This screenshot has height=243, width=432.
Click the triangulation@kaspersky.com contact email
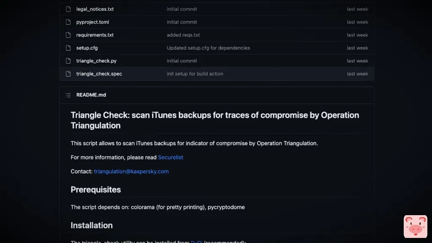[131, 171]
